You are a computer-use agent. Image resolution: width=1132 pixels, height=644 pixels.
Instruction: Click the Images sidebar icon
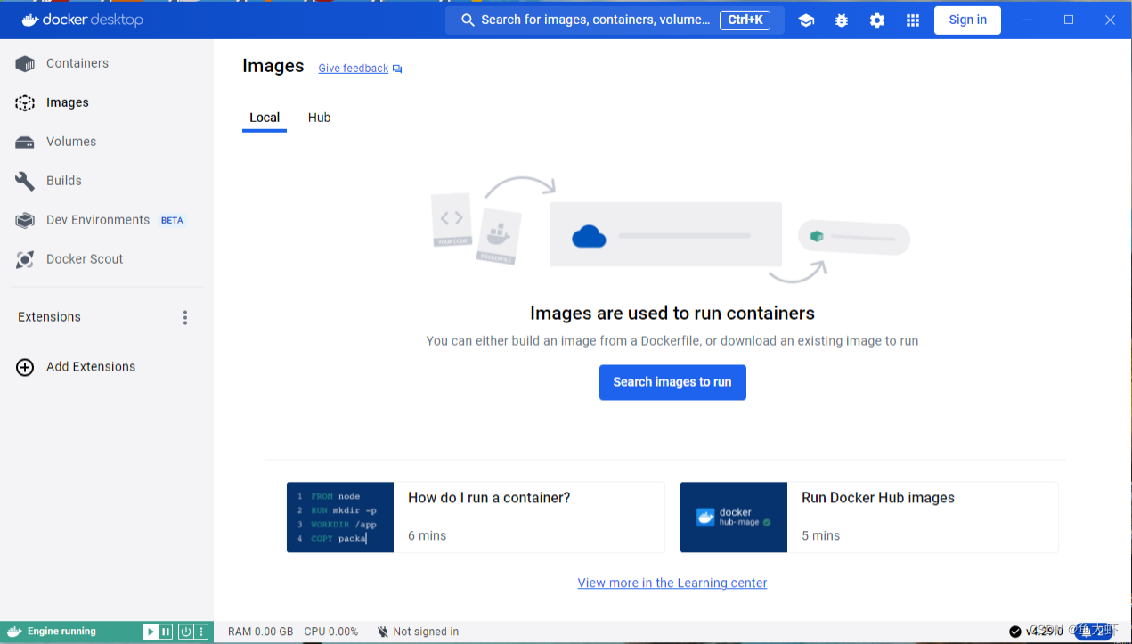[x=25, y=103]
